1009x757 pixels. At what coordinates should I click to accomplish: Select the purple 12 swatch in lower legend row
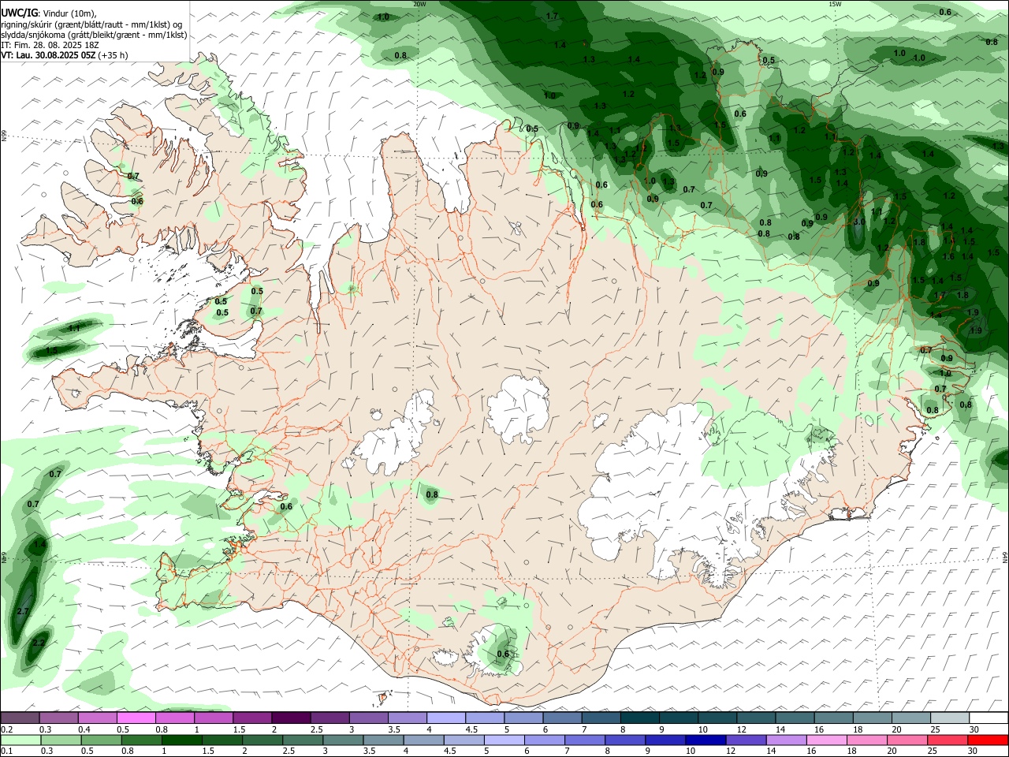tap(745, 740)
